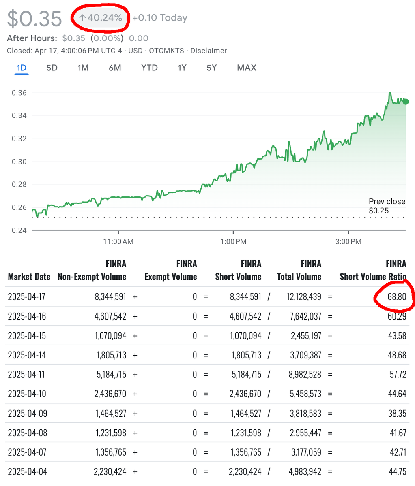
Task: Select the 2025-04-17 date cell
Action: click(x=27, y=297)
